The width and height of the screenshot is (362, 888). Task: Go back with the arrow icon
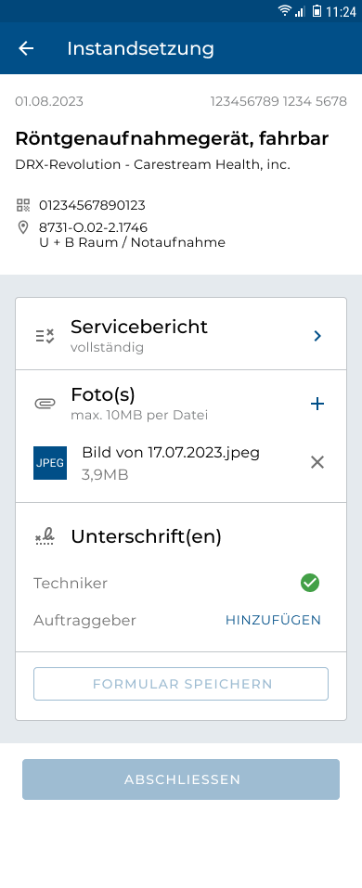[x=26, y=48]
